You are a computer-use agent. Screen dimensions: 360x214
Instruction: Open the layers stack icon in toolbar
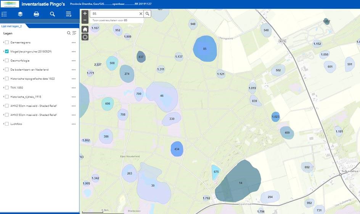click(20, 14)
